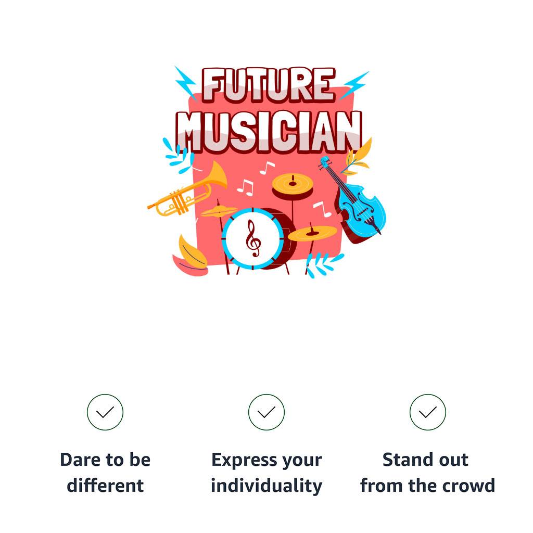Click the checkmark above "Dare to be different"
533x533 pixels.
pos(105,412)
